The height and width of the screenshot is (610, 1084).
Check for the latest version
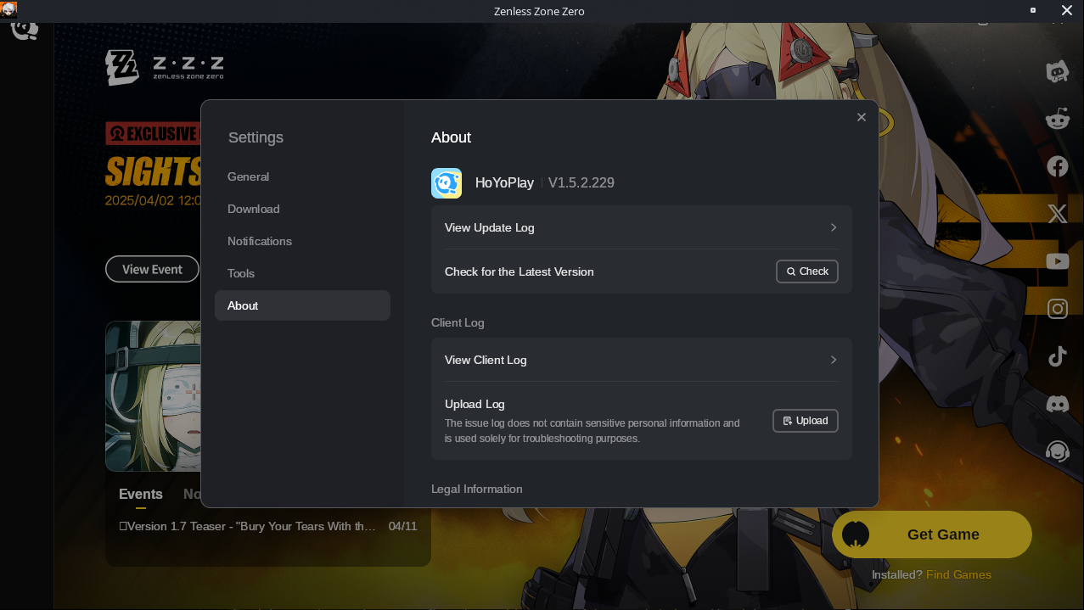pos(807,271)
